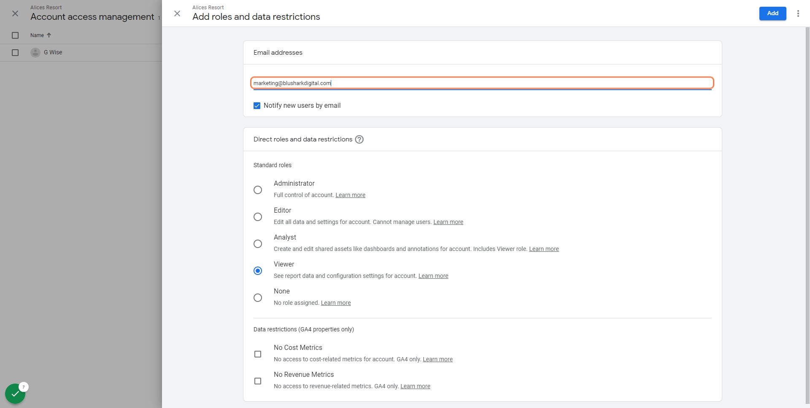This screenshot has height=408, width=810.
Task: Open Learn more link for Editor
Action: (448, 222)
